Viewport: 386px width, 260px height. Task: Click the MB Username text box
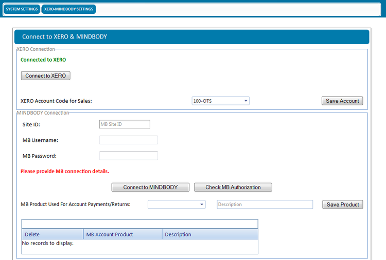(128, 140)
